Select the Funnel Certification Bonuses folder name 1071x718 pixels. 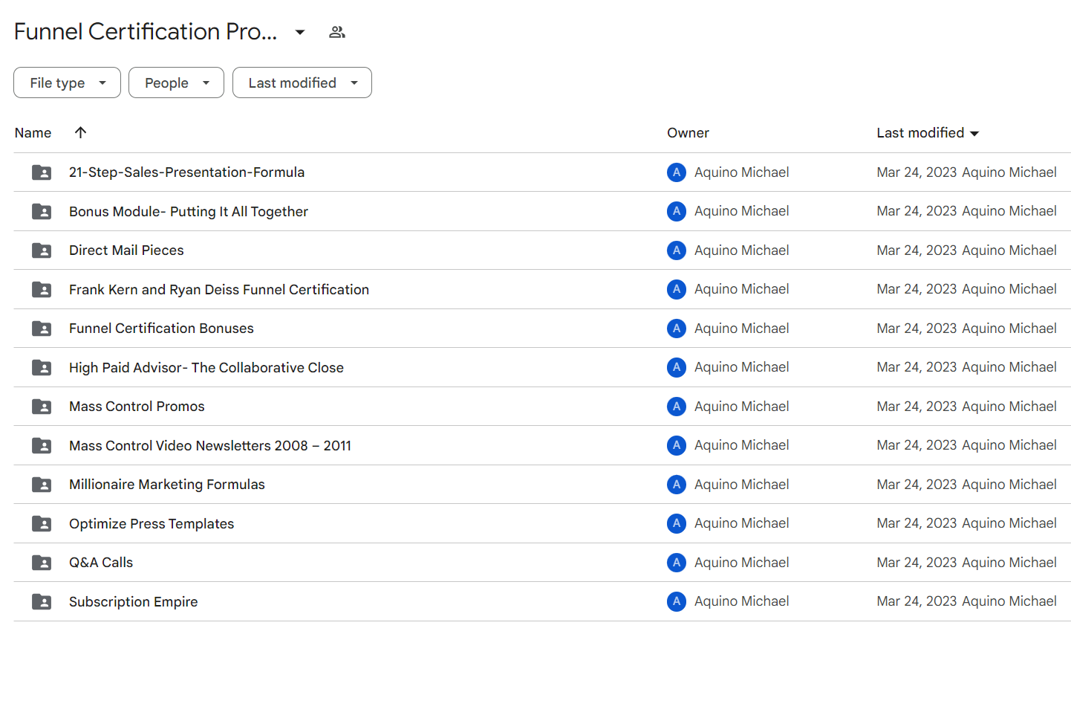pyautogui.click(x=161, y=329)
